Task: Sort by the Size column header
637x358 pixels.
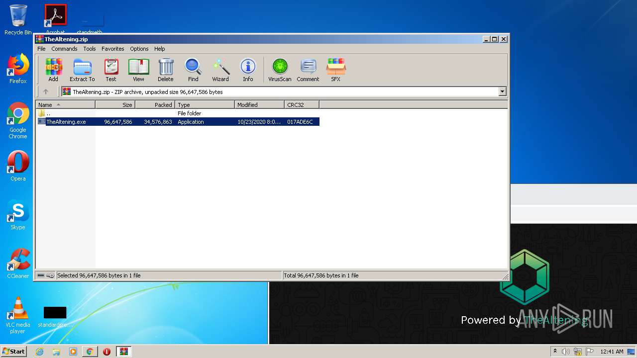Action: tap(115, 104)
